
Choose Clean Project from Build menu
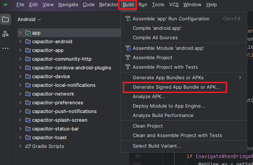pos(148,126)
